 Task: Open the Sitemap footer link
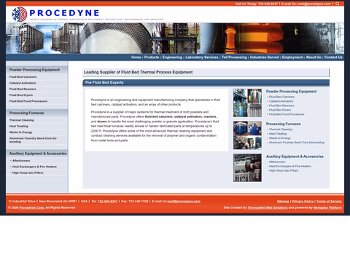(283, 202)
